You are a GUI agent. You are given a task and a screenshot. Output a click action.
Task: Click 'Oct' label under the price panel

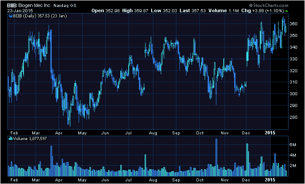[199, 133]
